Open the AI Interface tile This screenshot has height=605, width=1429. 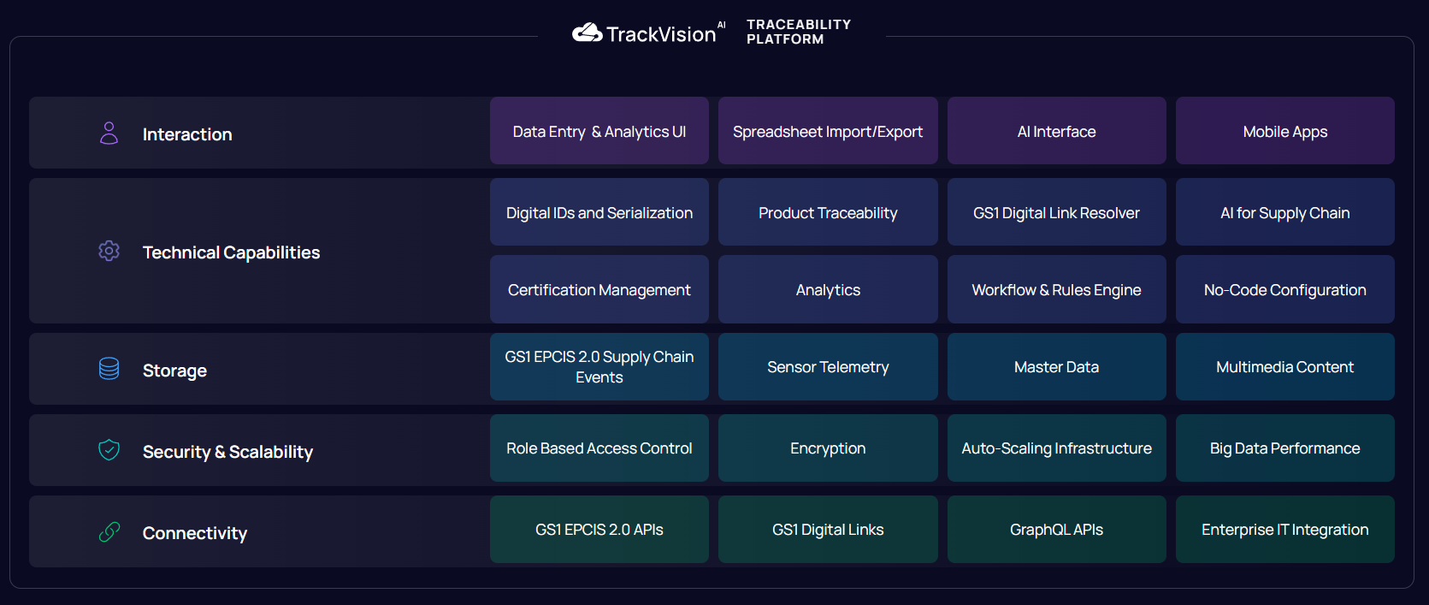coord(1056,131)
